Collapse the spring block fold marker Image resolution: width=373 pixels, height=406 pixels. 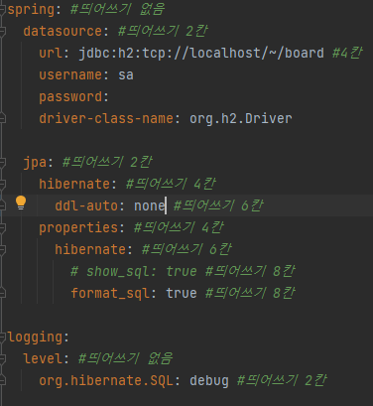2,10
